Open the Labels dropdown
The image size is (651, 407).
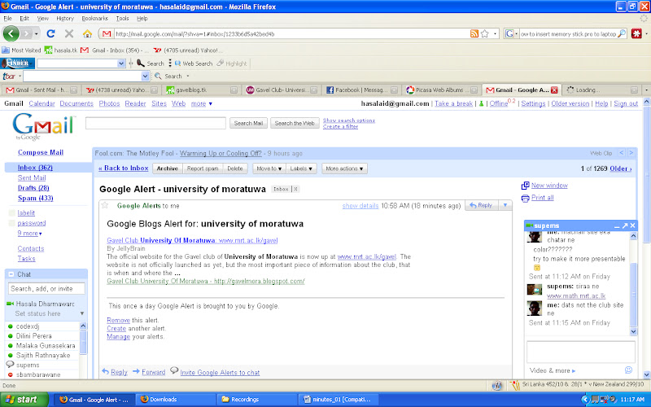(301, 168)
